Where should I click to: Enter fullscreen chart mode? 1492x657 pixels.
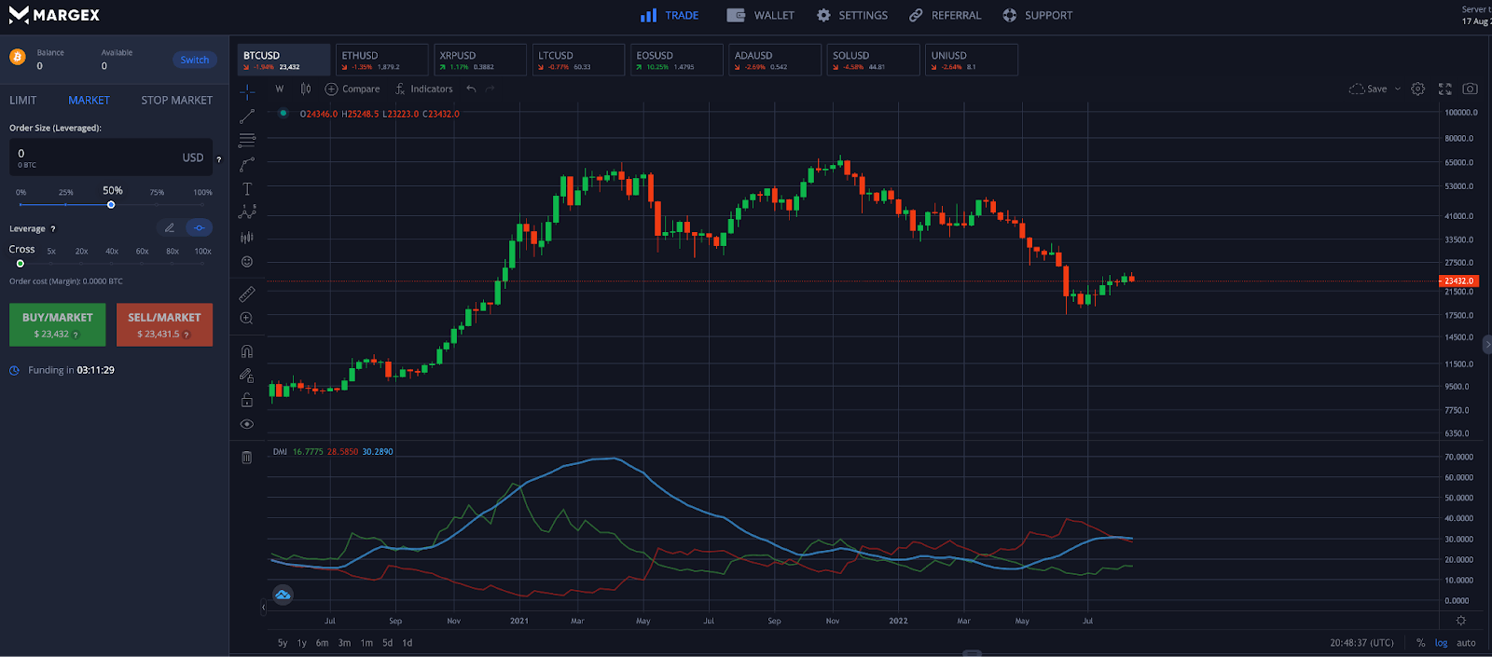(x=1444, y=89)
